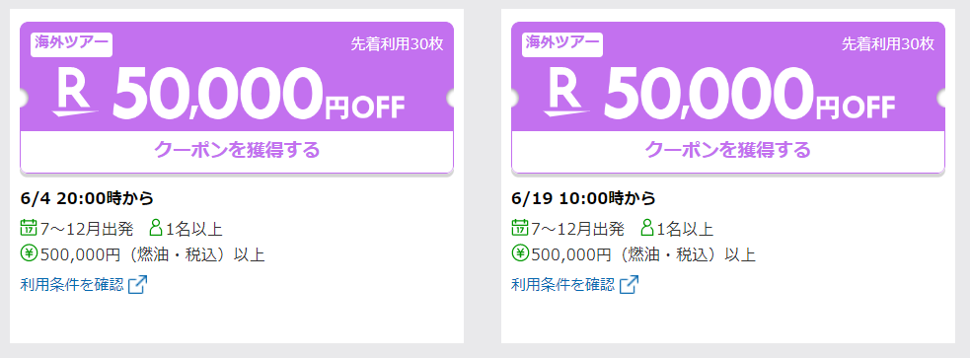
Task: Click the person icon beside 1名以上 under the 6/19 coupon
Action: [x=647, y=228]
